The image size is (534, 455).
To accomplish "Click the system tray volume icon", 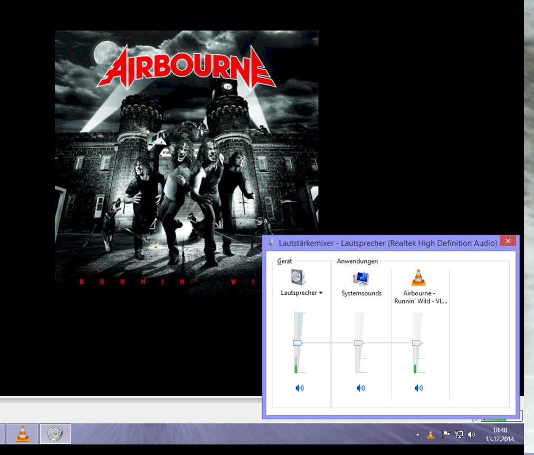I will (472, 434).
